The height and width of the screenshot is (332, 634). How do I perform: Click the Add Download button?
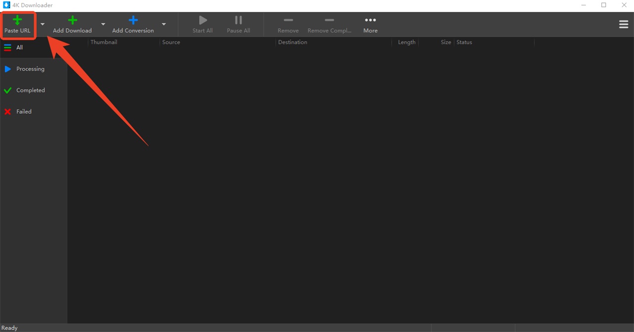(x=72, y=25)
